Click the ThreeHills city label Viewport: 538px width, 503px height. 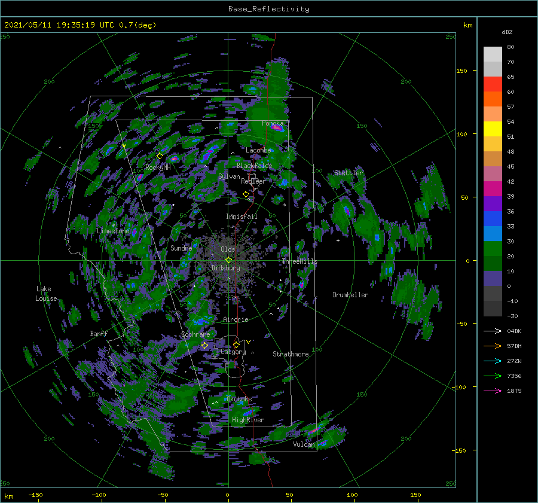300,261
